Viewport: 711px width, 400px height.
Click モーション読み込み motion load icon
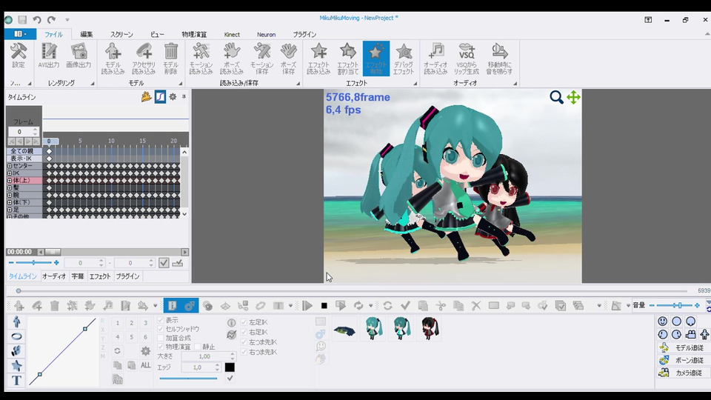point(201,59)
